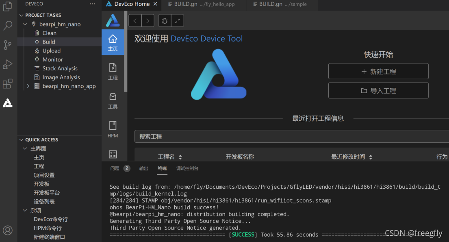Open the Accounts icon at bottom left
449x242 pixels.
7,230
